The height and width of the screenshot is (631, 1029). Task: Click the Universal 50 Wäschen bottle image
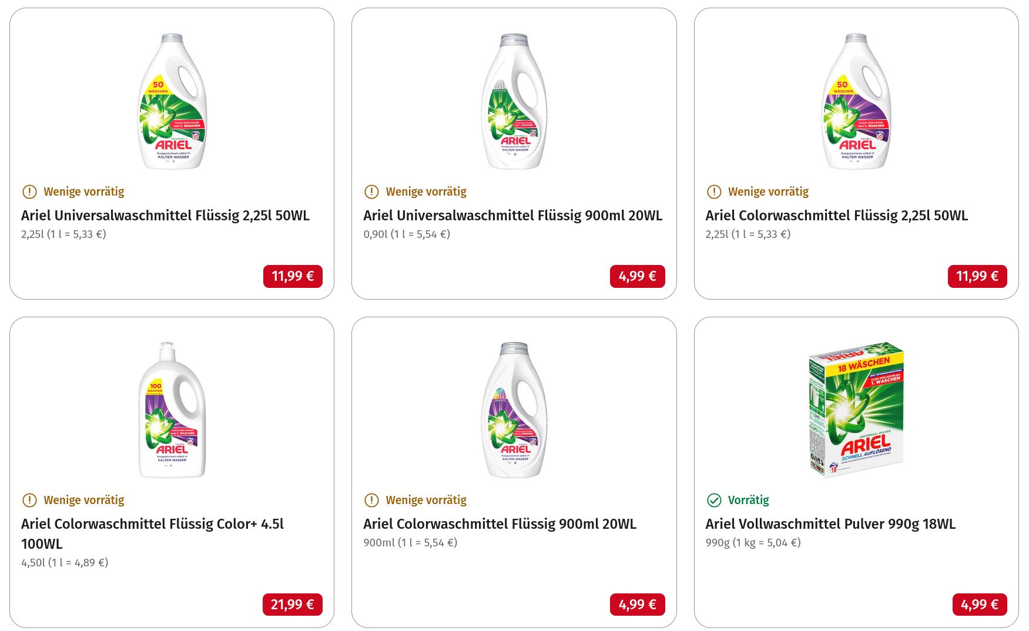tap(172, 102)
